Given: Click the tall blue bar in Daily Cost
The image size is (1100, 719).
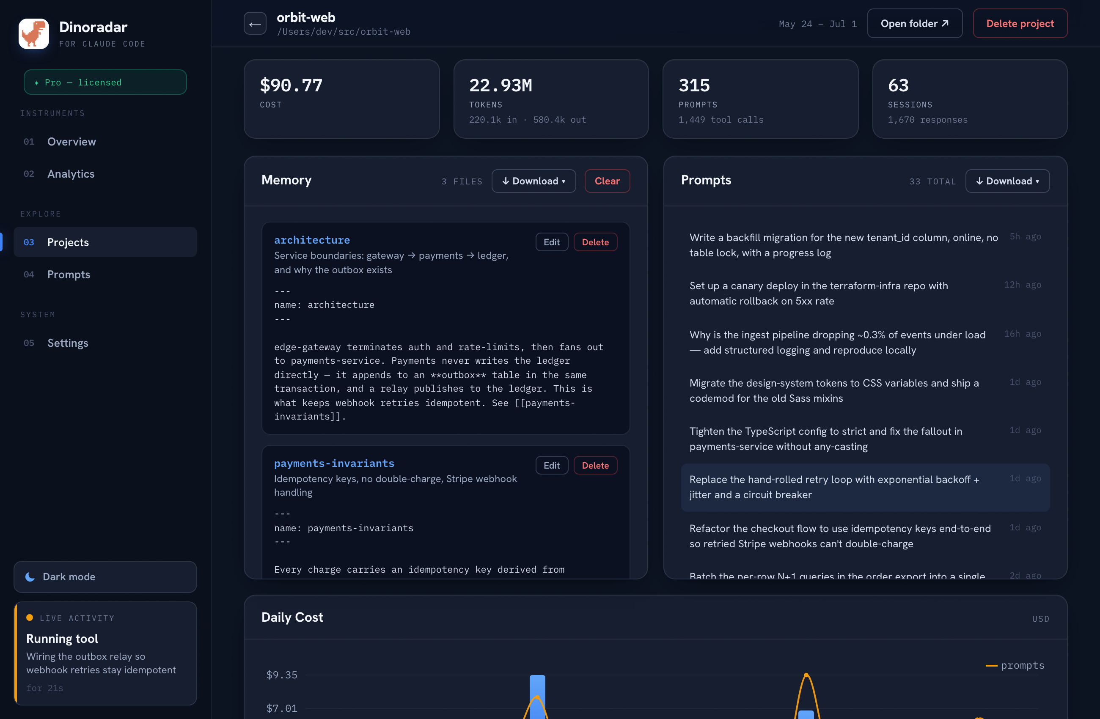Looking at the screenshot, I should point(537,697).
